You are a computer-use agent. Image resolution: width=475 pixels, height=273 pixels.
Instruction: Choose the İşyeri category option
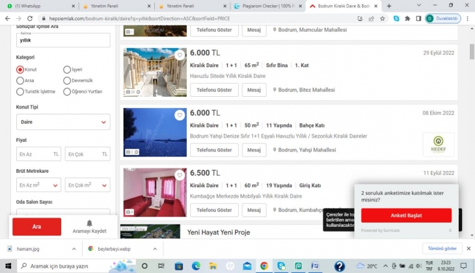(x=67, y=70)
